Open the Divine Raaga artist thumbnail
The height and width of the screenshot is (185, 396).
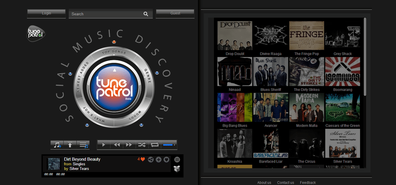(271, 36)
